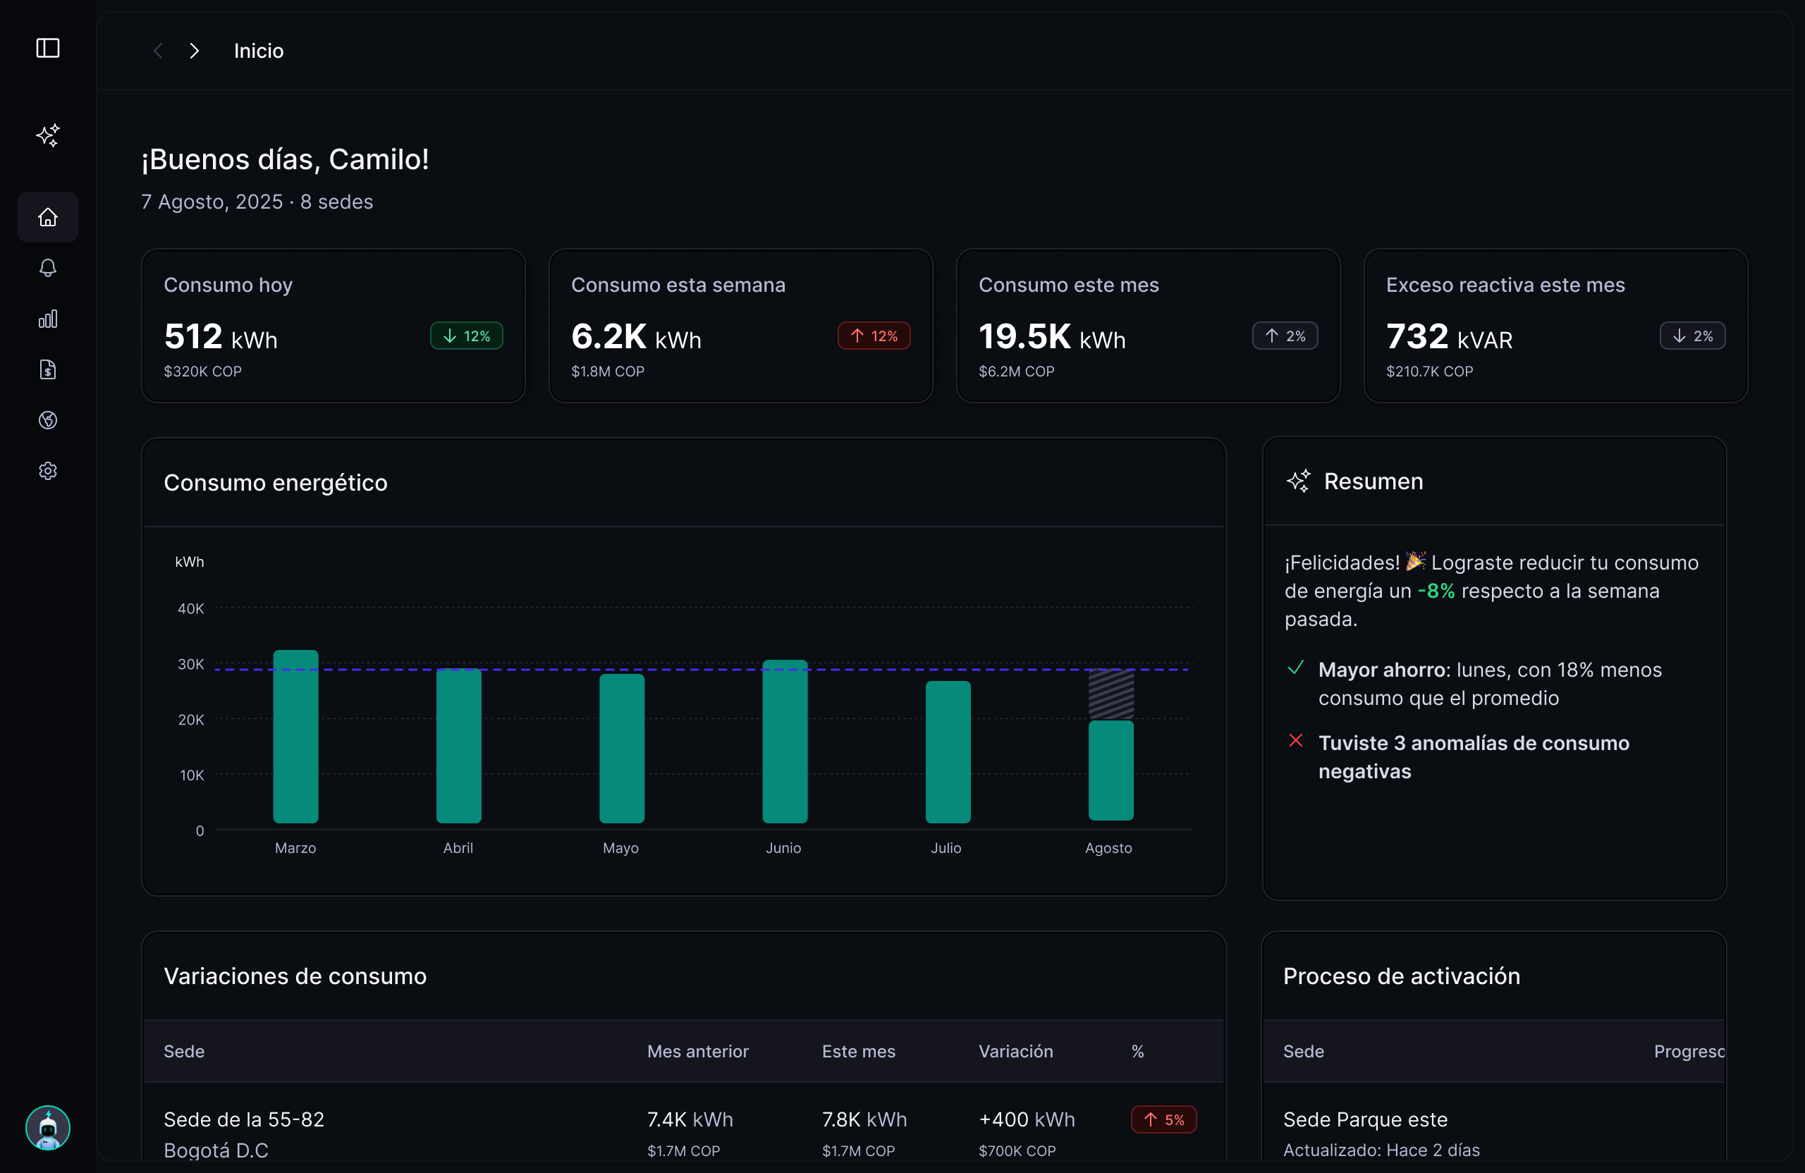Click Sede Parque este in Proceso de activación
1805x1173 pixels.
coord(1365,1119)
